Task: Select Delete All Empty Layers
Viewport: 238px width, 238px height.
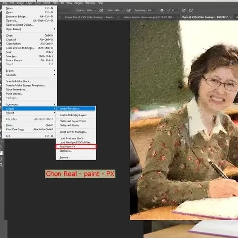Action: [76, 115]
